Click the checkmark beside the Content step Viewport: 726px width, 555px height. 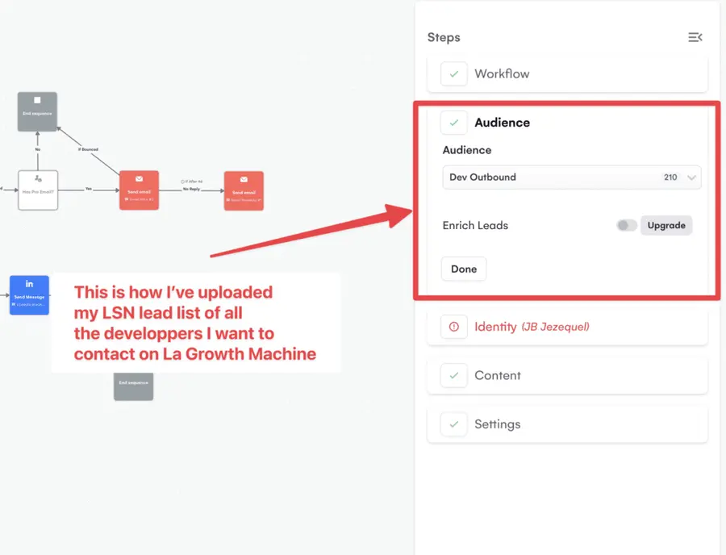point(453,375)
